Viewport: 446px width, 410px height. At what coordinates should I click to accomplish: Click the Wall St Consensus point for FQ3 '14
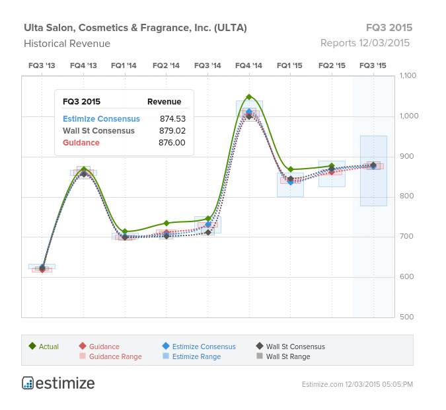coord(208,232)
